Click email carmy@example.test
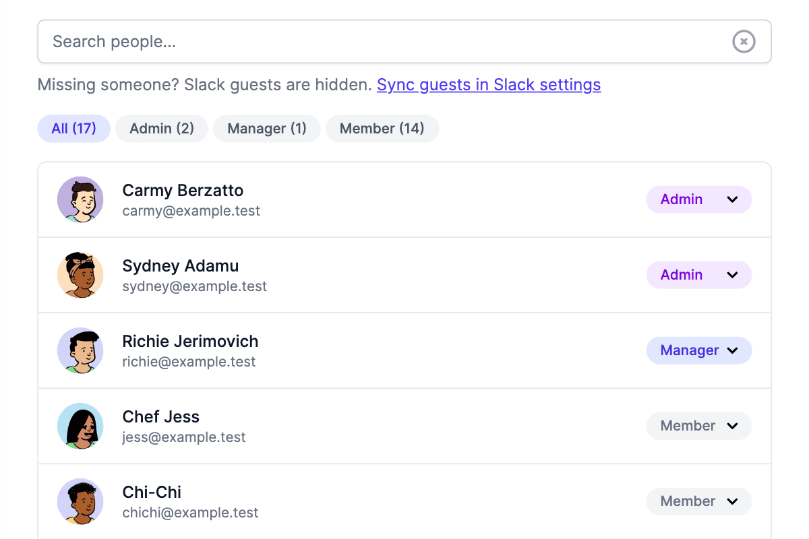The width and height of the screenshot is (809, 539). pos(191,211)
